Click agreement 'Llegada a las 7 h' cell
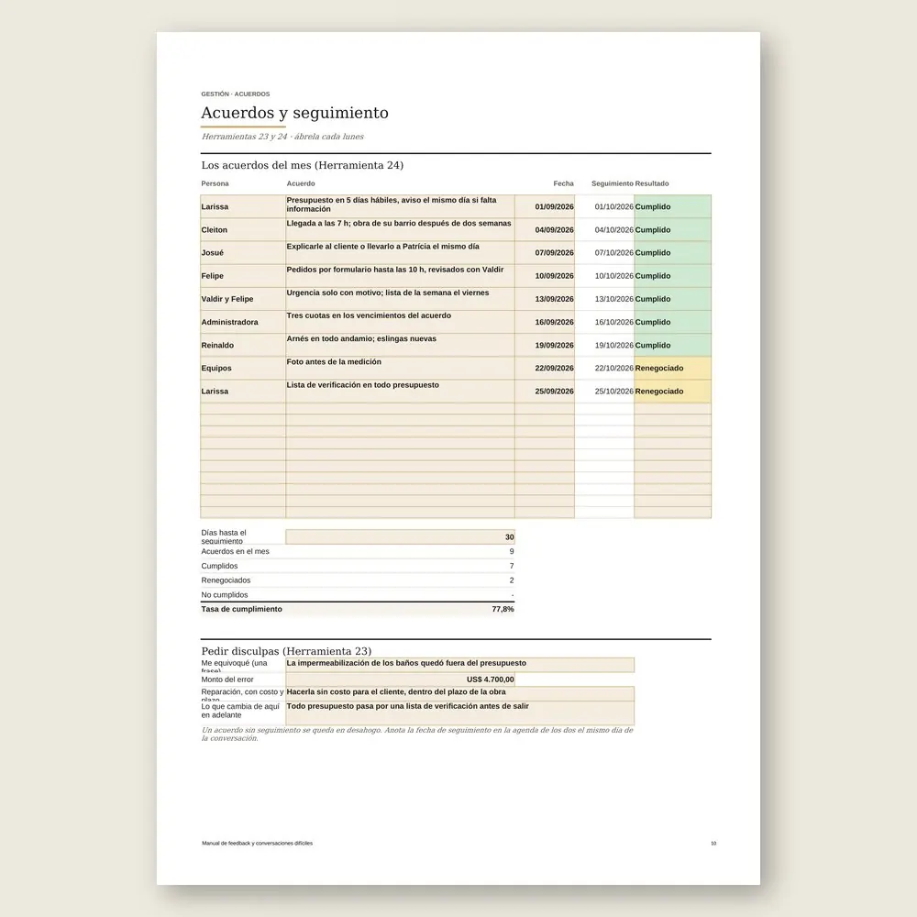917x917 pixels. 400,230
